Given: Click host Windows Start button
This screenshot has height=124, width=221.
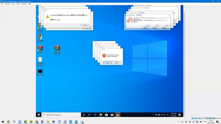Looking at the screenshot, I should (x=3, y=122).
